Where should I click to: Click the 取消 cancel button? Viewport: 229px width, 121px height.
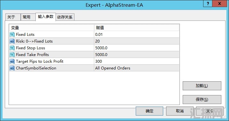coord(179,111)
